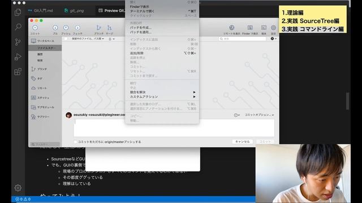This screenshot has width=362, height=203.
Task: Open the pending files sort dropdown
Action: coord(88,39)
